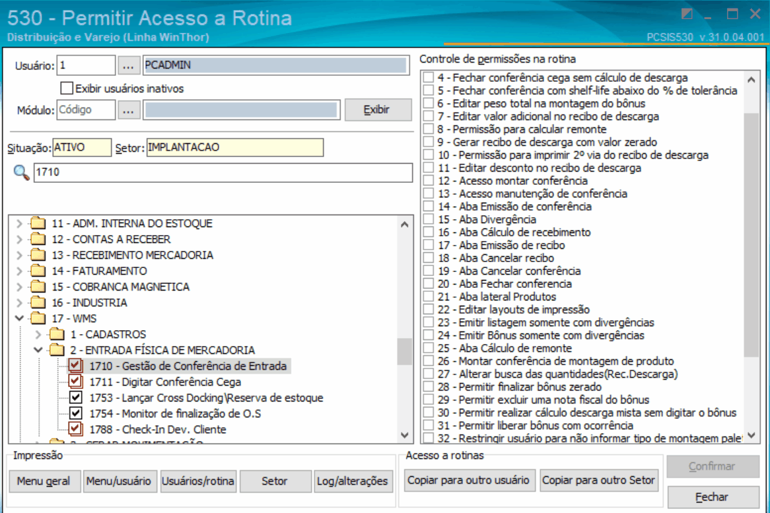The height and width of the screenshot is (513, 770).
Task: Expand 14 - FATURAMENTO node
Action: tap(19, 271)
